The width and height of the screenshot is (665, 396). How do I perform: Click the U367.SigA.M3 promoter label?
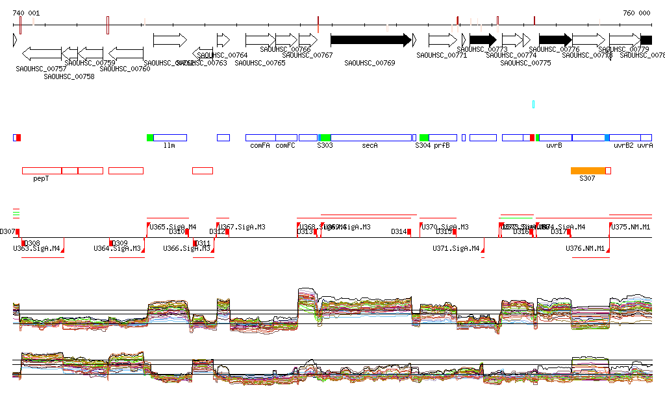(x=242, y=227)
